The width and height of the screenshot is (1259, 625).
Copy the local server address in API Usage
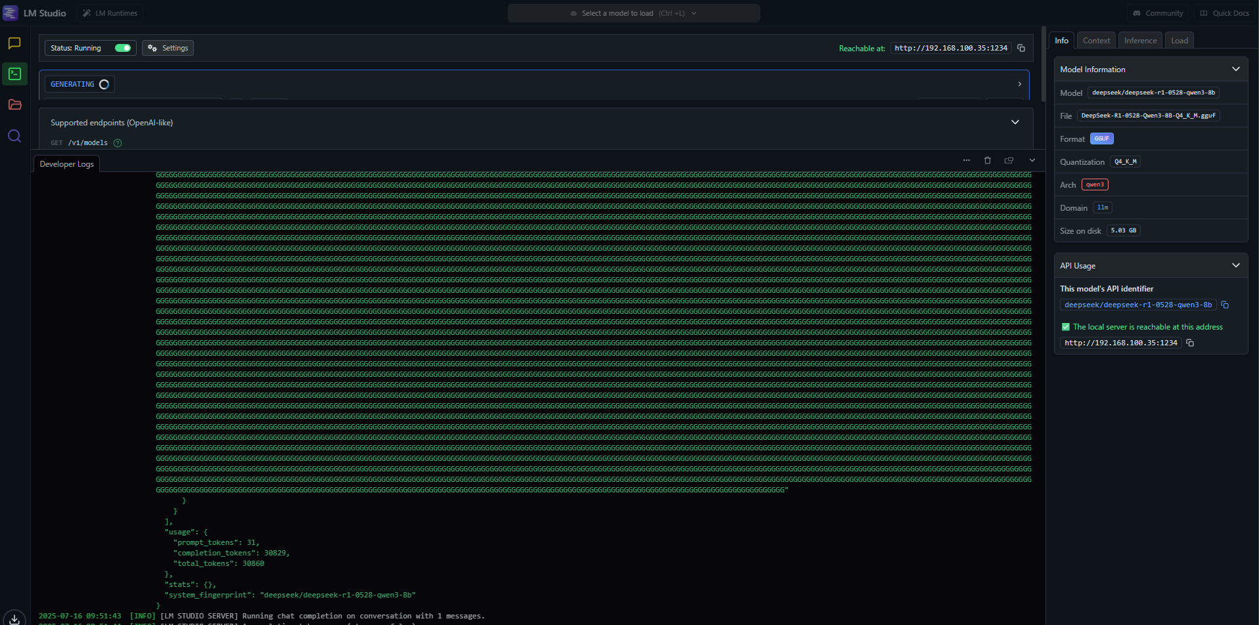[x=1190, y=343]
